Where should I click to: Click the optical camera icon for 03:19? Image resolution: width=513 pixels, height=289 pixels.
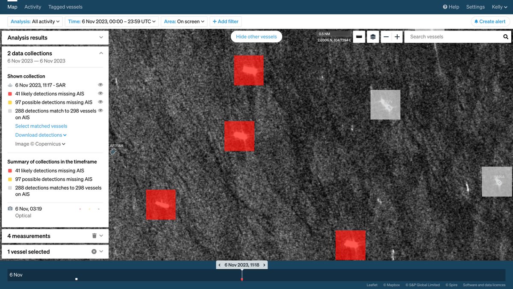point(10,209)
